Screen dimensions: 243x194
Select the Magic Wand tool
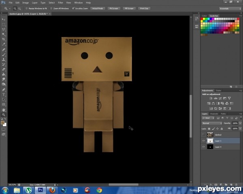4,34
